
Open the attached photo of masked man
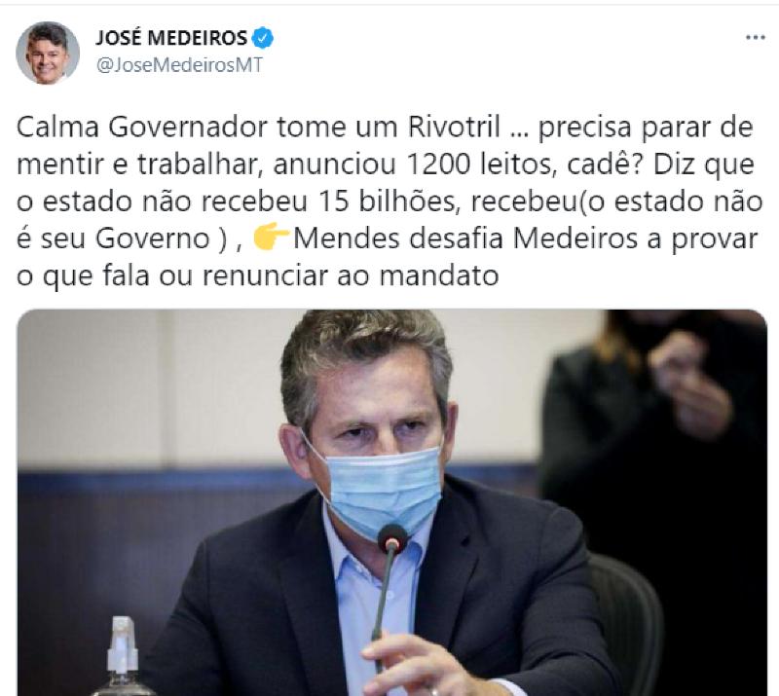[392, 502]
